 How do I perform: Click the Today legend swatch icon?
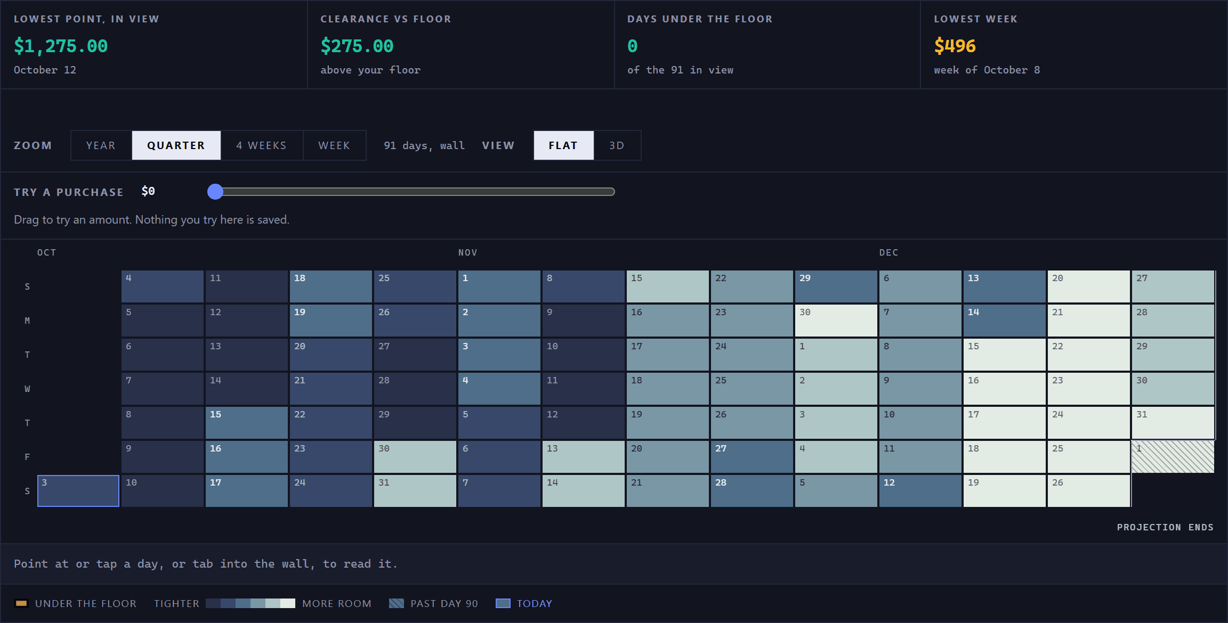point(503,603)
